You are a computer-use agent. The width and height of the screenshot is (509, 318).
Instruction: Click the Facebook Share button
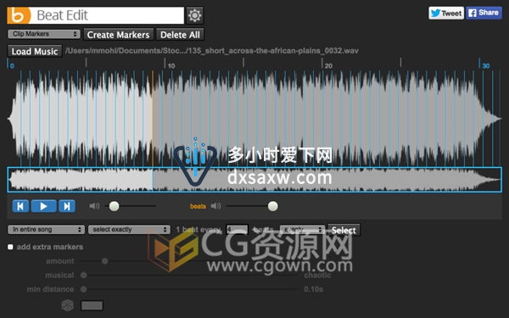pos(484,13)
